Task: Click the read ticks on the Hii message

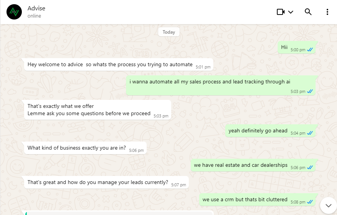Action: click(x=310, y=50)
